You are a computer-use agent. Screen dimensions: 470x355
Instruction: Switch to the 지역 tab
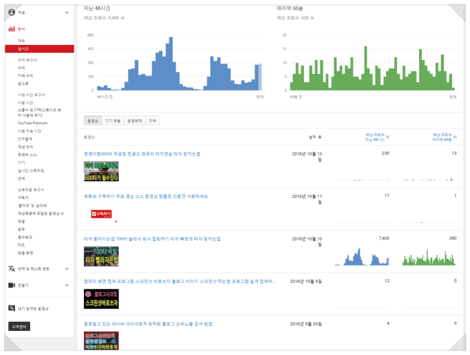152,121
